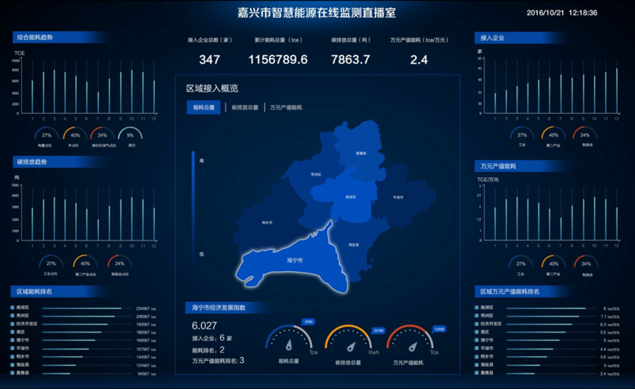Click the 嘉善县 map region
The image size is (635, 389).
point(361,153)
